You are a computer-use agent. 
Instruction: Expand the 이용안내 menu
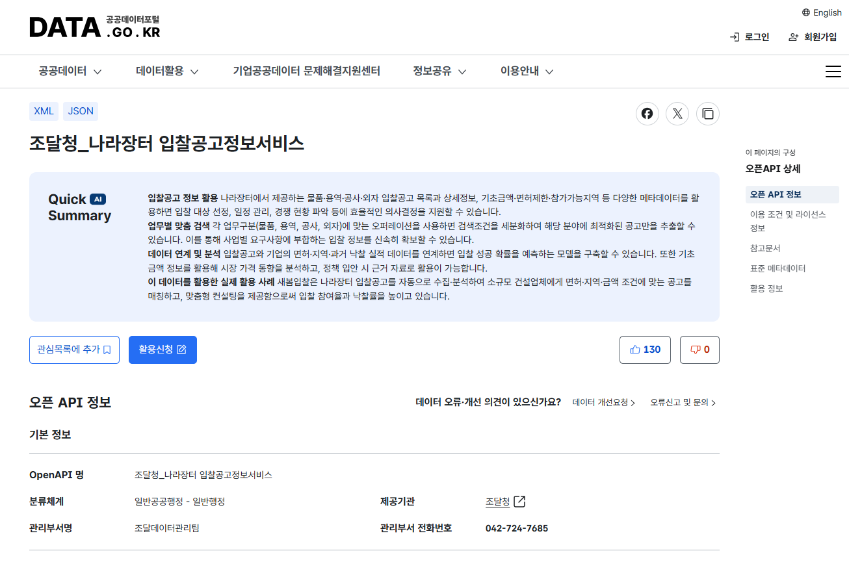click(527, 71)
